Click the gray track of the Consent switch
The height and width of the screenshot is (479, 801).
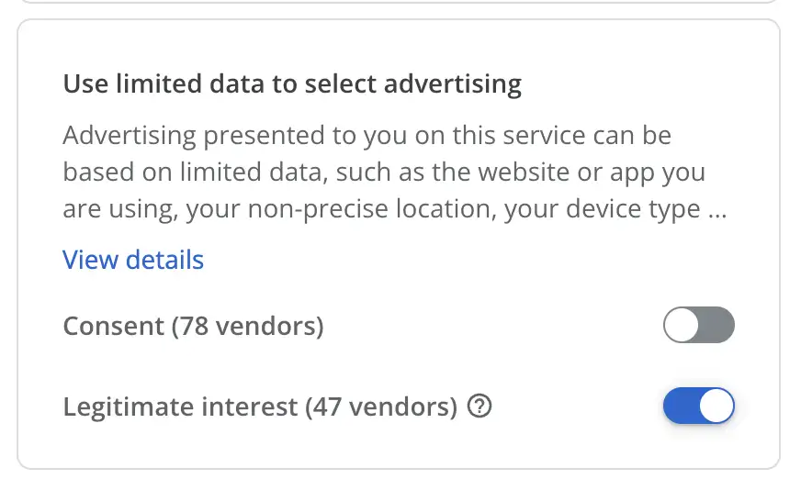716,325
